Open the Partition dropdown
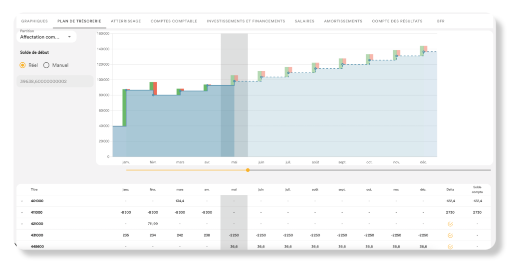 click(x=46, y=37)
